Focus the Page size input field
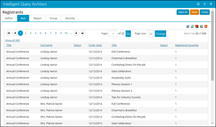Screen dimensions: 216x127 tap(151, 34)
